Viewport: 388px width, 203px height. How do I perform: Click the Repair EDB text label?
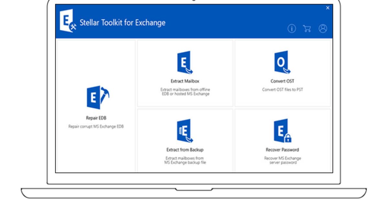96,118
